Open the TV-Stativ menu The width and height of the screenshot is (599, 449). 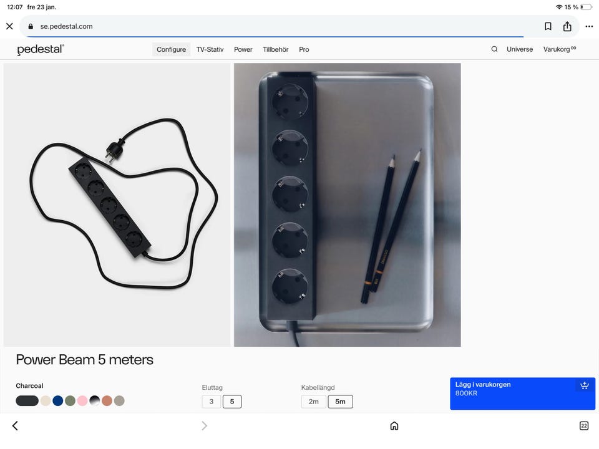[210, 49]
